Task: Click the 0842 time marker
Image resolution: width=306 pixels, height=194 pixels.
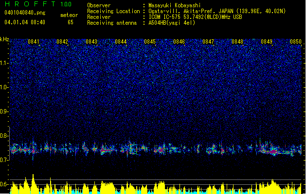Action: [x=62, y=42]
